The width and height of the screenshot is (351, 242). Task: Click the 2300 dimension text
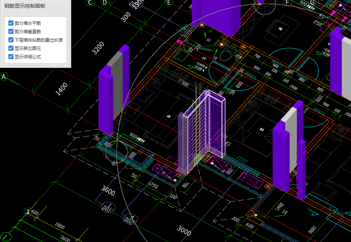[183, 82]
